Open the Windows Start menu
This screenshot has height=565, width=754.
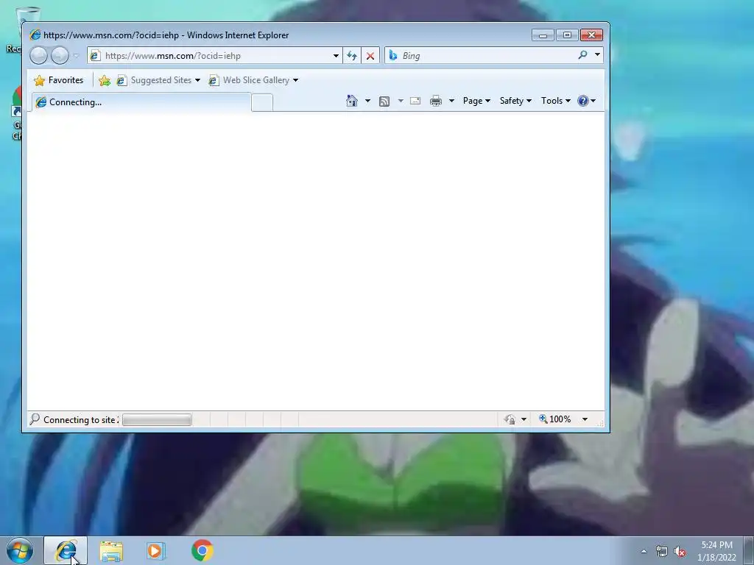[20, 550]
